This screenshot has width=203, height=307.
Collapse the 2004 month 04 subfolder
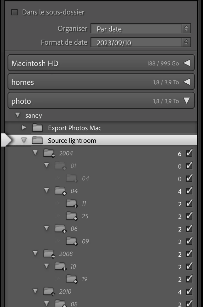coord(47,190)
